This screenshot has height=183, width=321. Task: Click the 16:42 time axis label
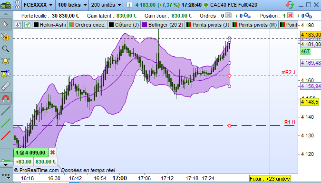75,179
